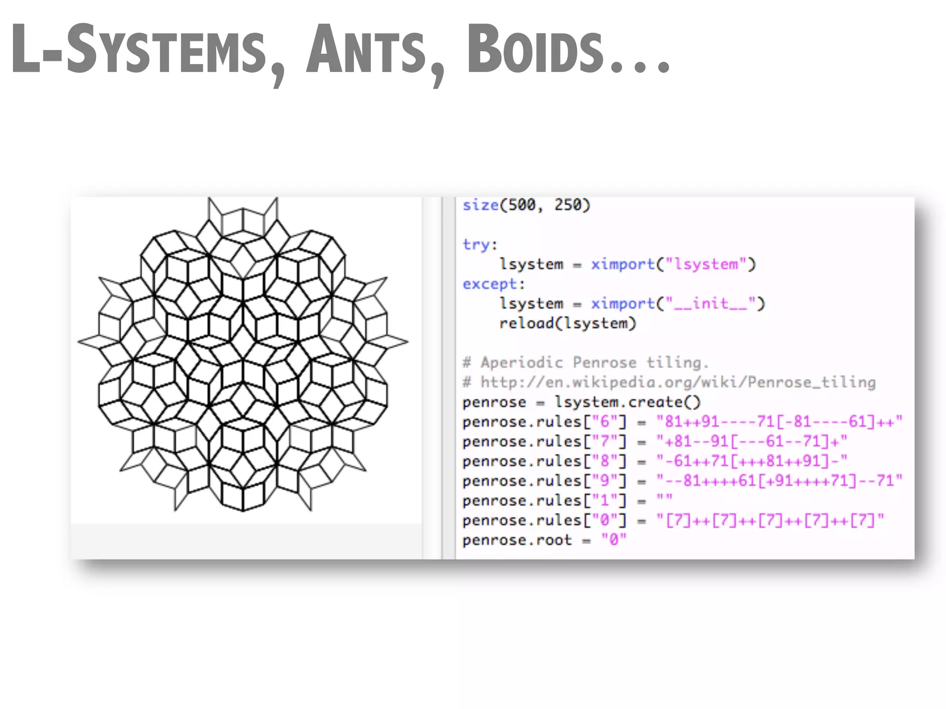Click the penrose.rules["7"] code line
This screenshot has width=946, height=709.
[x=655, y=441]
